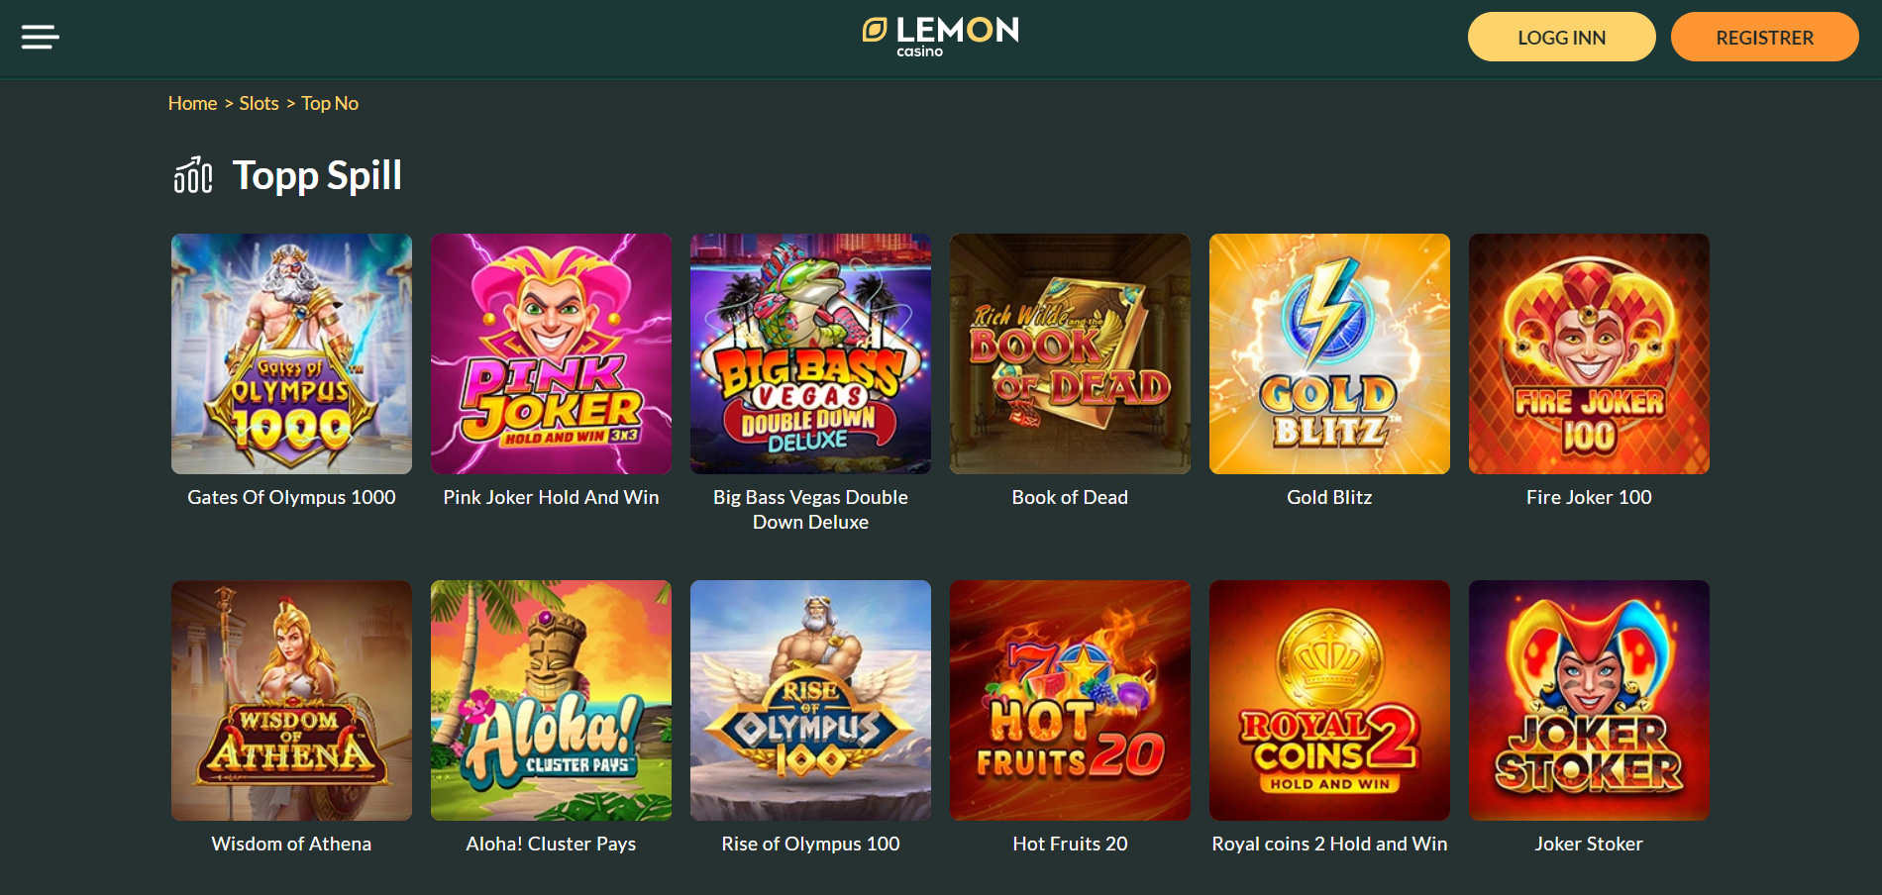Launch the Hot Fruits 20 game
This screenshot has width=1882, height=895.
(x=1070, y=700)
